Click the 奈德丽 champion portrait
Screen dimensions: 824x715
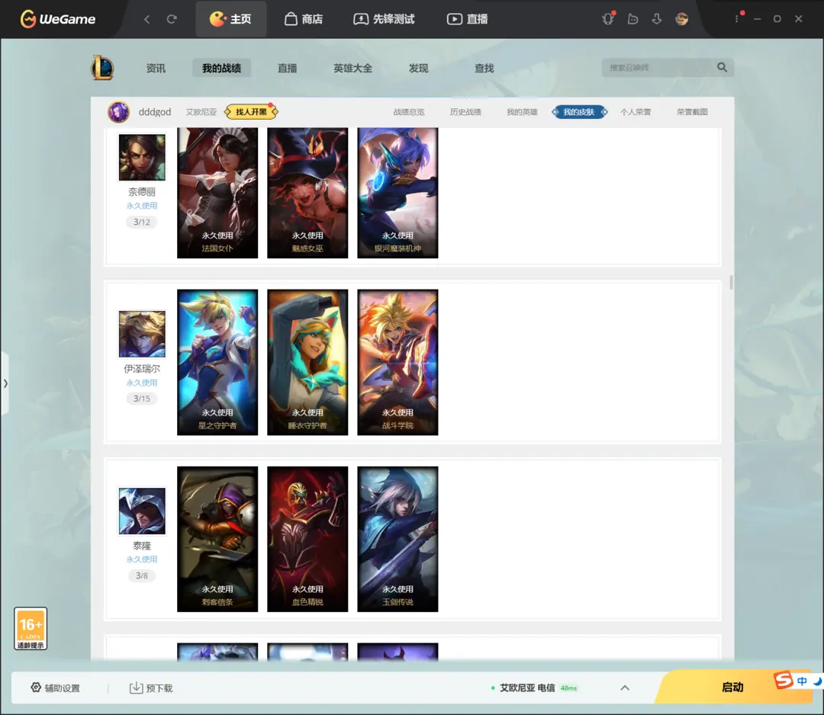(142, 157)
